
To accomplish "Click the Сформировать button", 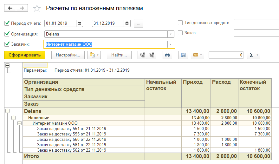I will click(25, 55).
